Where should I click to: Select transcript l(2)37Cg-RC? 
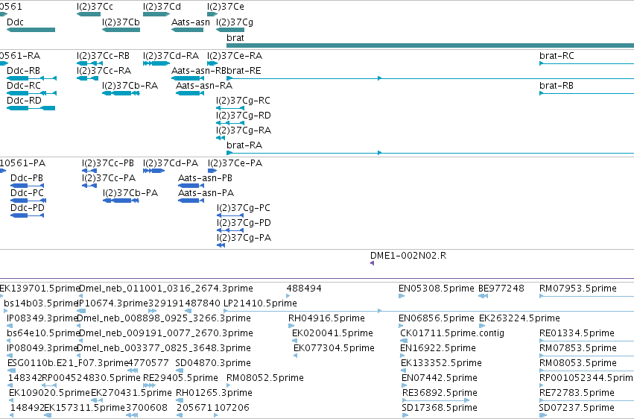point(230,108)
